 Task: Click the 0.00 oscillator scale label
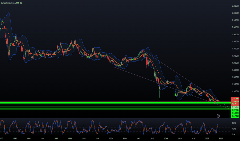pyautogui.click(x=234, y=134)
